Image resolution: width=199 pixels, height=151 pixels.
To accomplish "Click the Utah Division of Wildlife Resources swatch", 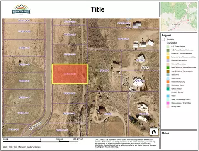I will 168,68.
